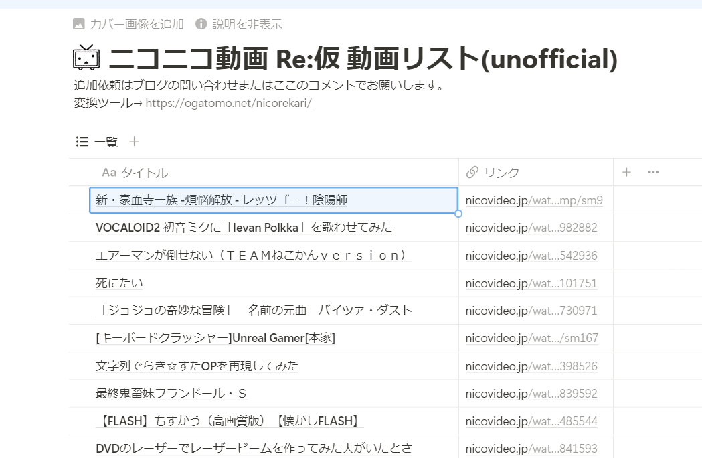Screen dimensions: 702x458
Task: Click the link icon in リンク header
Action: click(x=472, y=173)
